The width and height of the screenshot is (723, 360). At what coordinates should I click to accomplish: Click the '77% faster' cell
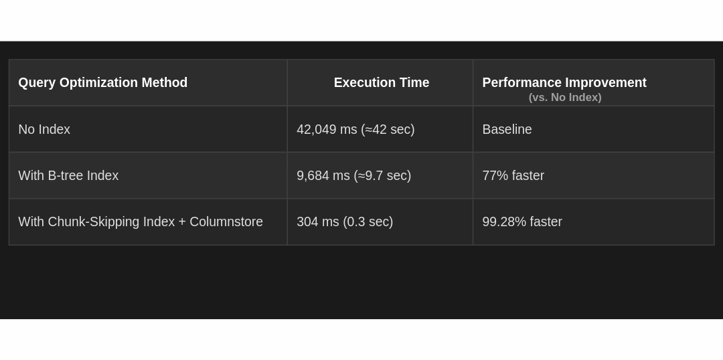513,175
